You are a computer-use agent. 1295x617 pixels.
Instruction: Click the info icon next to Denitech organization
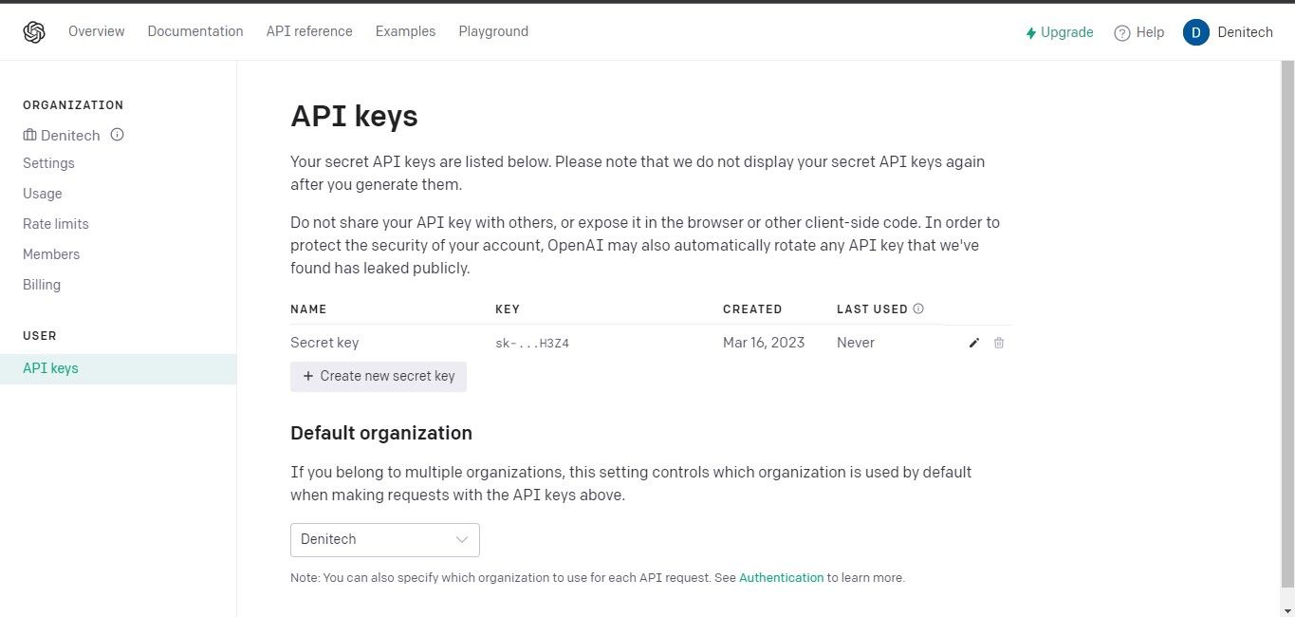tap(117, 135)
